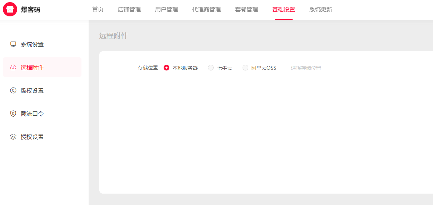Click the 远程附件 page heading
Screen dimensions: 433x205
click(114, 36)
